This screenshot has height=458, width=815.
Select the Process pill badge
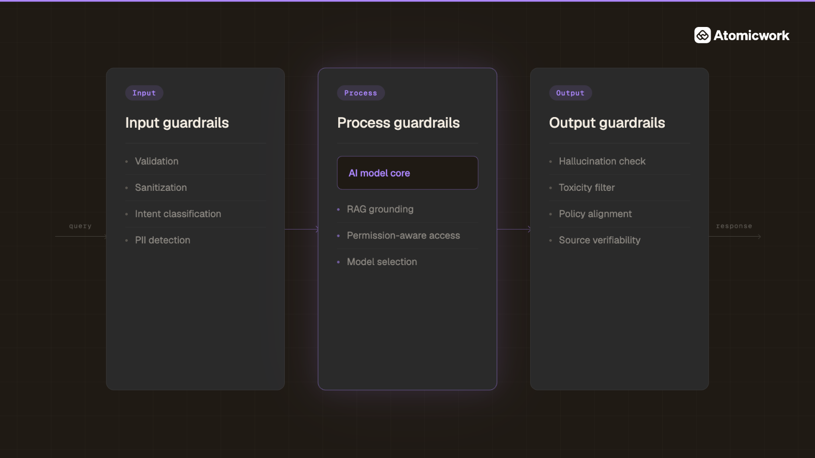[361, 93]
